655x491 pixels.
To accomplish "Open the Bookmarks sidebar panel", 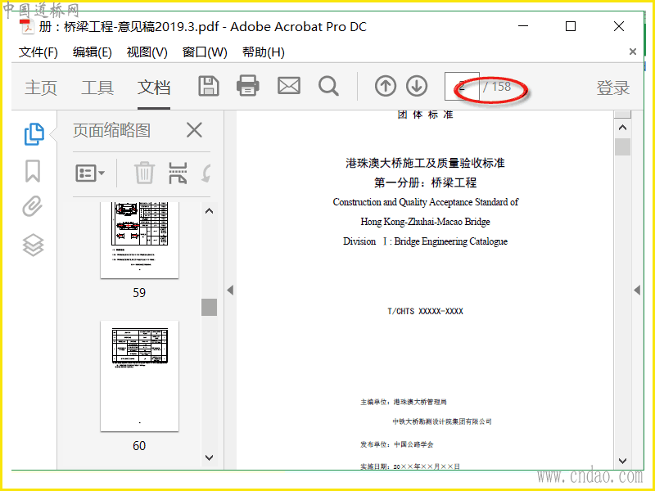I will click(x=33, y=171).
